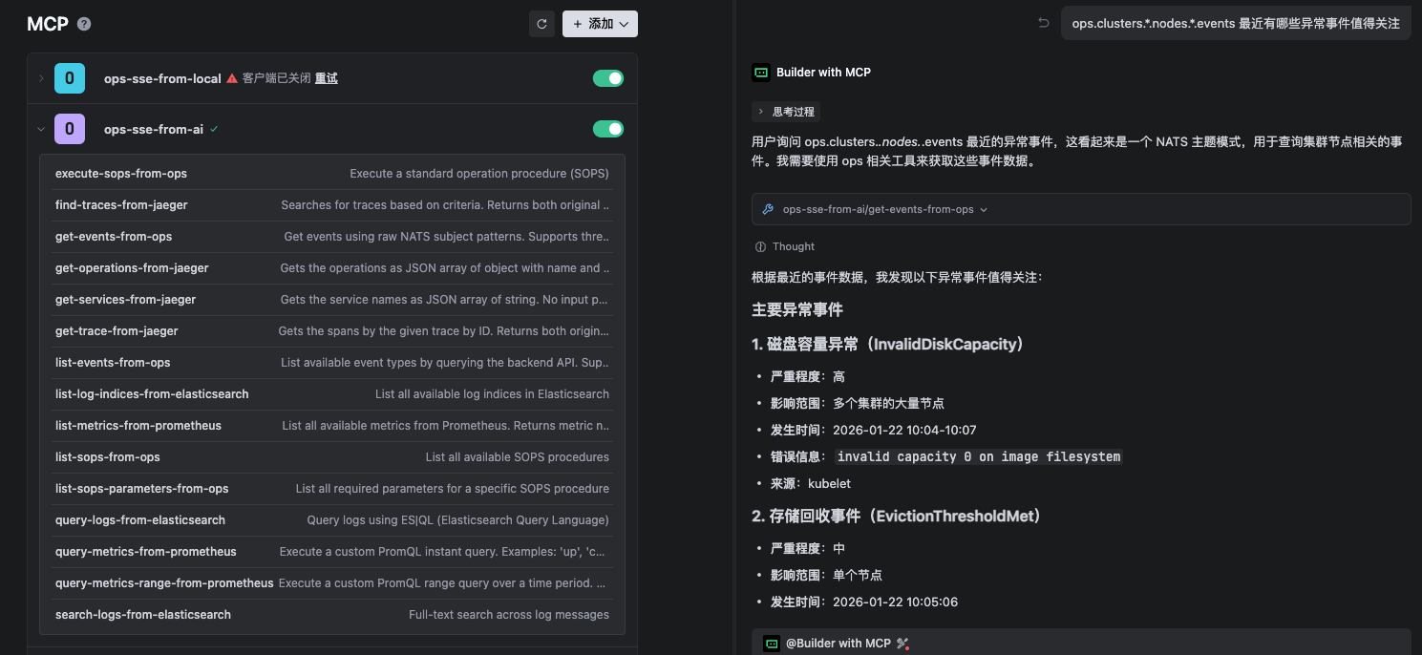Click the @Builder with MCP input box

click(x=1079, y=644)
